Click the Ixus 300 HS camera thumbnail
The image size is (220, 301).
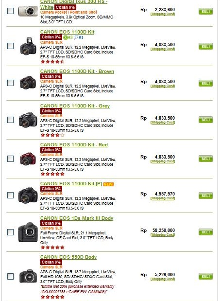(x=28, y=11)
